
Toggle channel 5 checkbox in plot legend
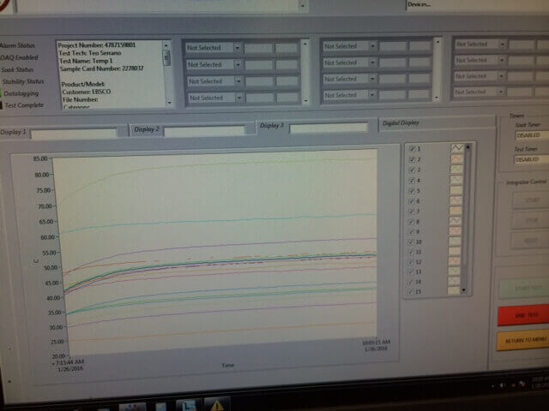click(413, 190)
